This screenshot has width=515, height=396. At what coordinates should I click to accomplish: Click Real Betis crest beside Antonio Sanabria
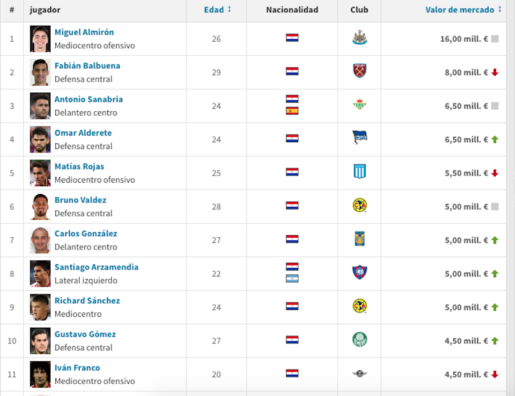tap(359, 105)
